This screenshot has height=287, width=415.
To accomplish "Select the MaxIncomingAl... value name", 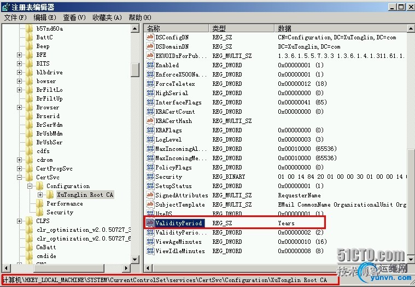I will pyautogui.click(x=181, y=149).
